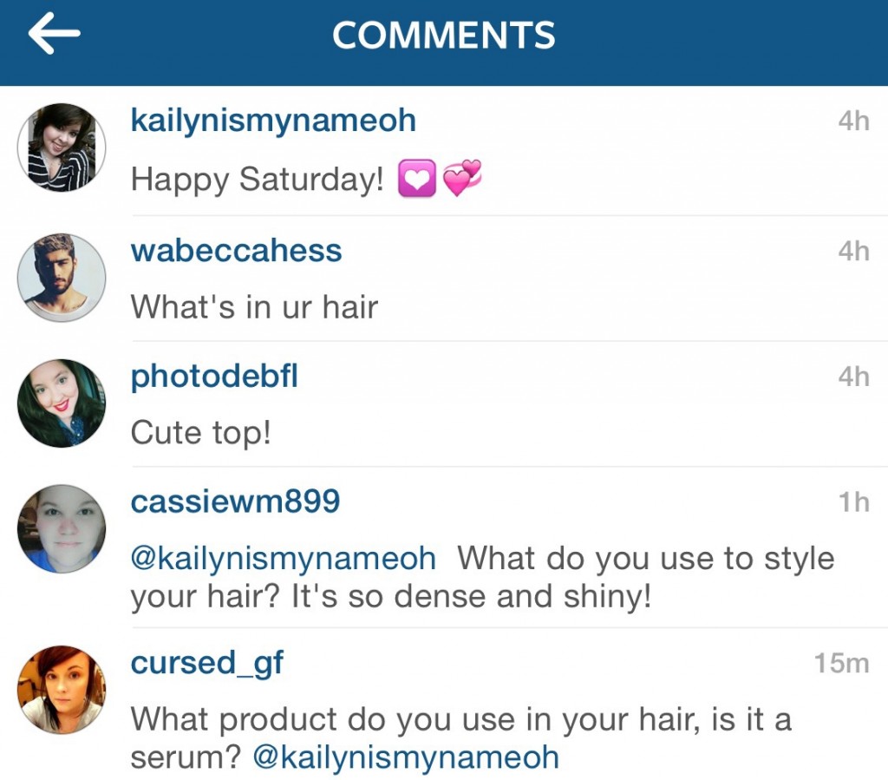The height and width of the screenshot is (780, 888).
Task: Visit the cursed_gf username link
Action: tap(206, 664)
